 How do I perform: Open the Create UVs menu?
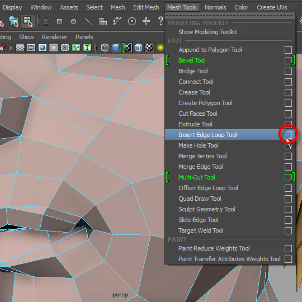coord(272,7)
